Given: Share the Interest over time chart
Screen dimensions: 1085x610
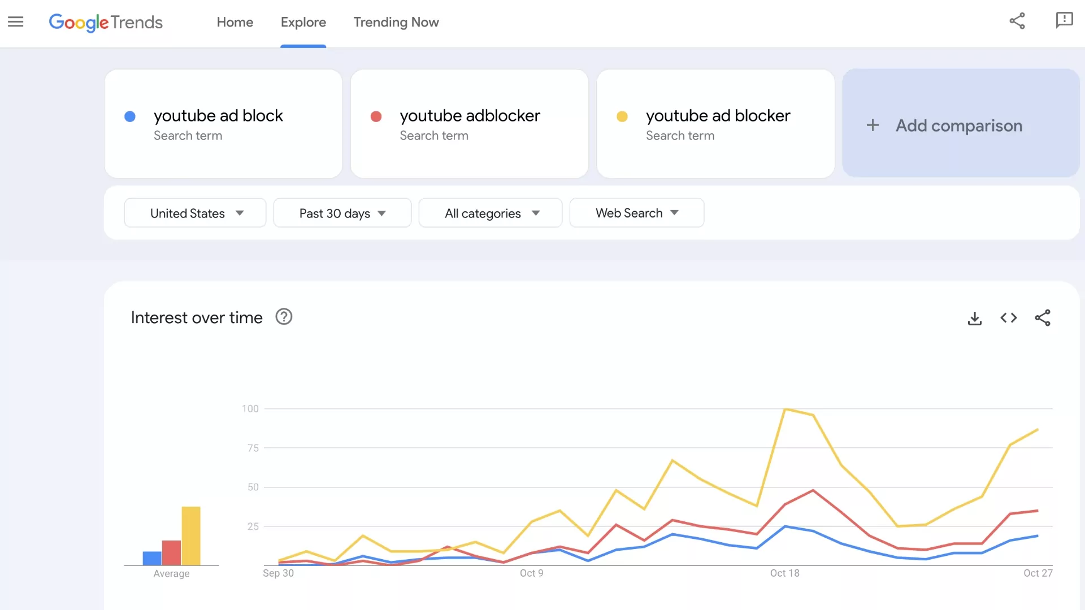Looking at the screenshot, I should point(1043,318).
